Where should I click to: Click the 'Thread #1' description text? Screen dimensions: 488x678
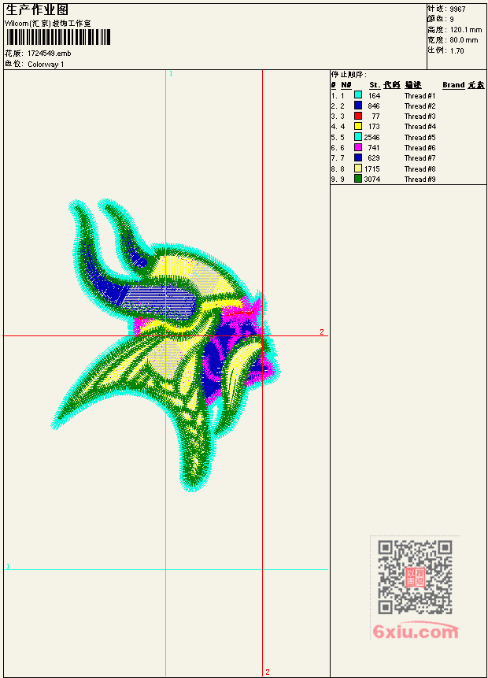[x=420, y=95]
